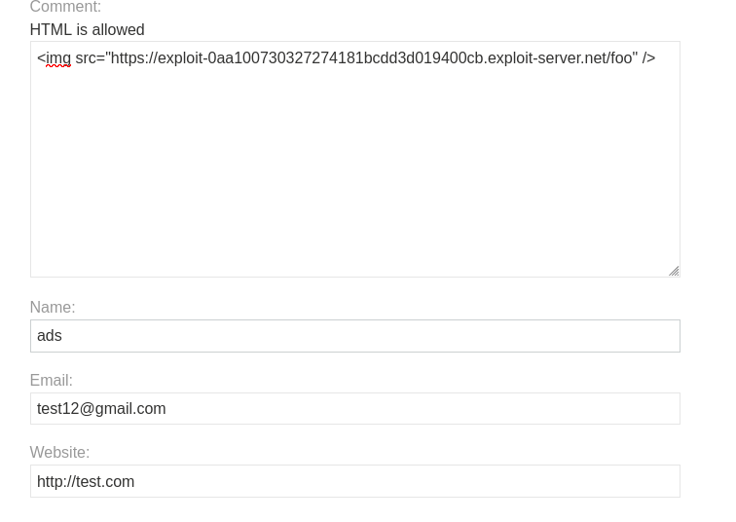Image resolution: width=736 pixels, height=522 pixels.
Task: Click the "exploit-server.net" domain text in comment
Action: coord(546,58)
